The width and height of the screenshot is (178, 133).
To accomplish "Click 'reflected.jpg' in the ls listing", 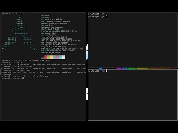I will [68, 64].
